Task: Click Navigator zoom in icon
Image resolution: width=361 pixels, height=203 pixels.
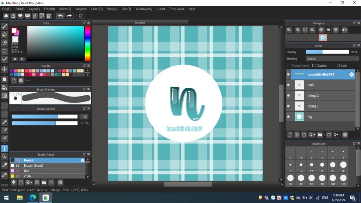Action: 298,30
